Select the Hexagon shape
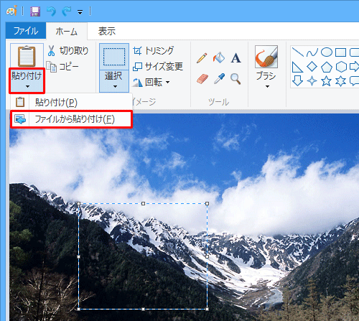359x321 pixels. [341, 67]
